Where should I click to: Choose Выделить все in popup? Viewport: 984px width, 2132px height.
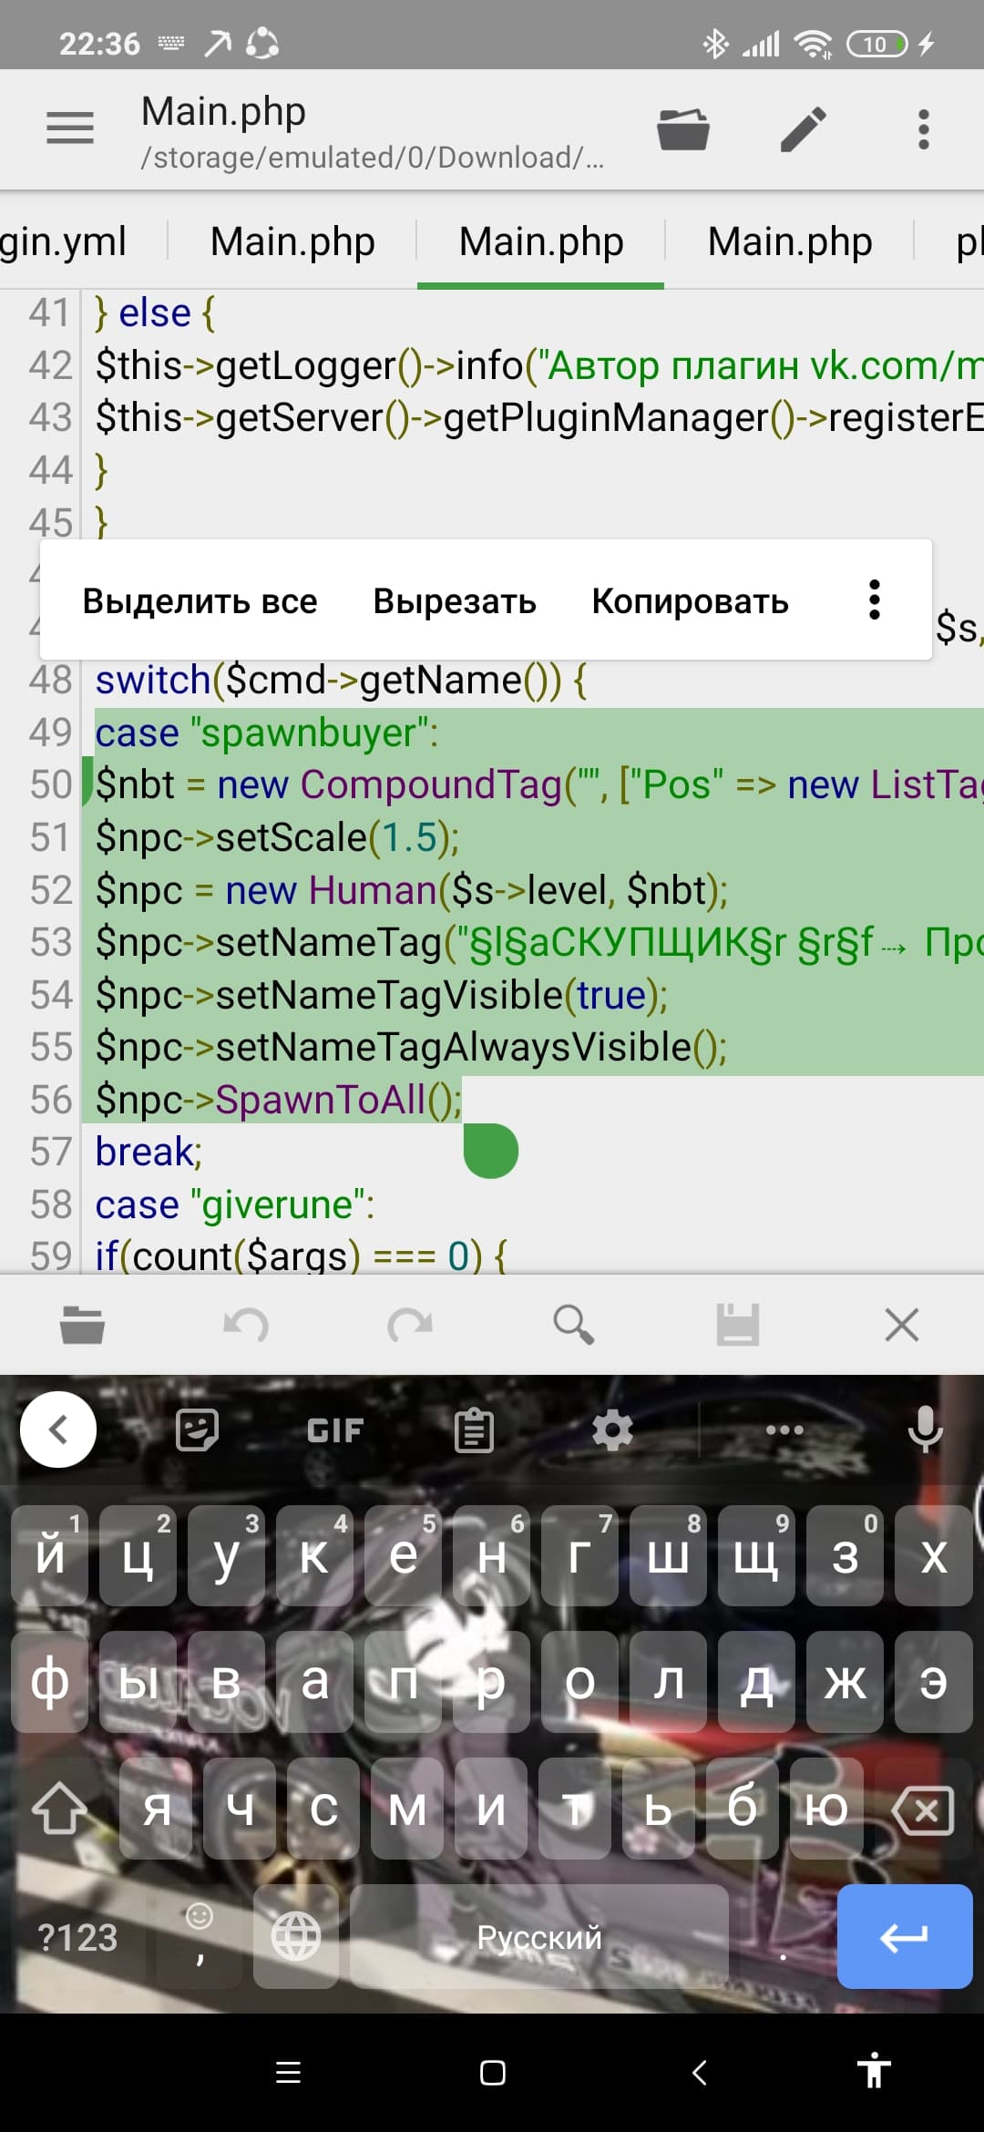coord(200,601)
